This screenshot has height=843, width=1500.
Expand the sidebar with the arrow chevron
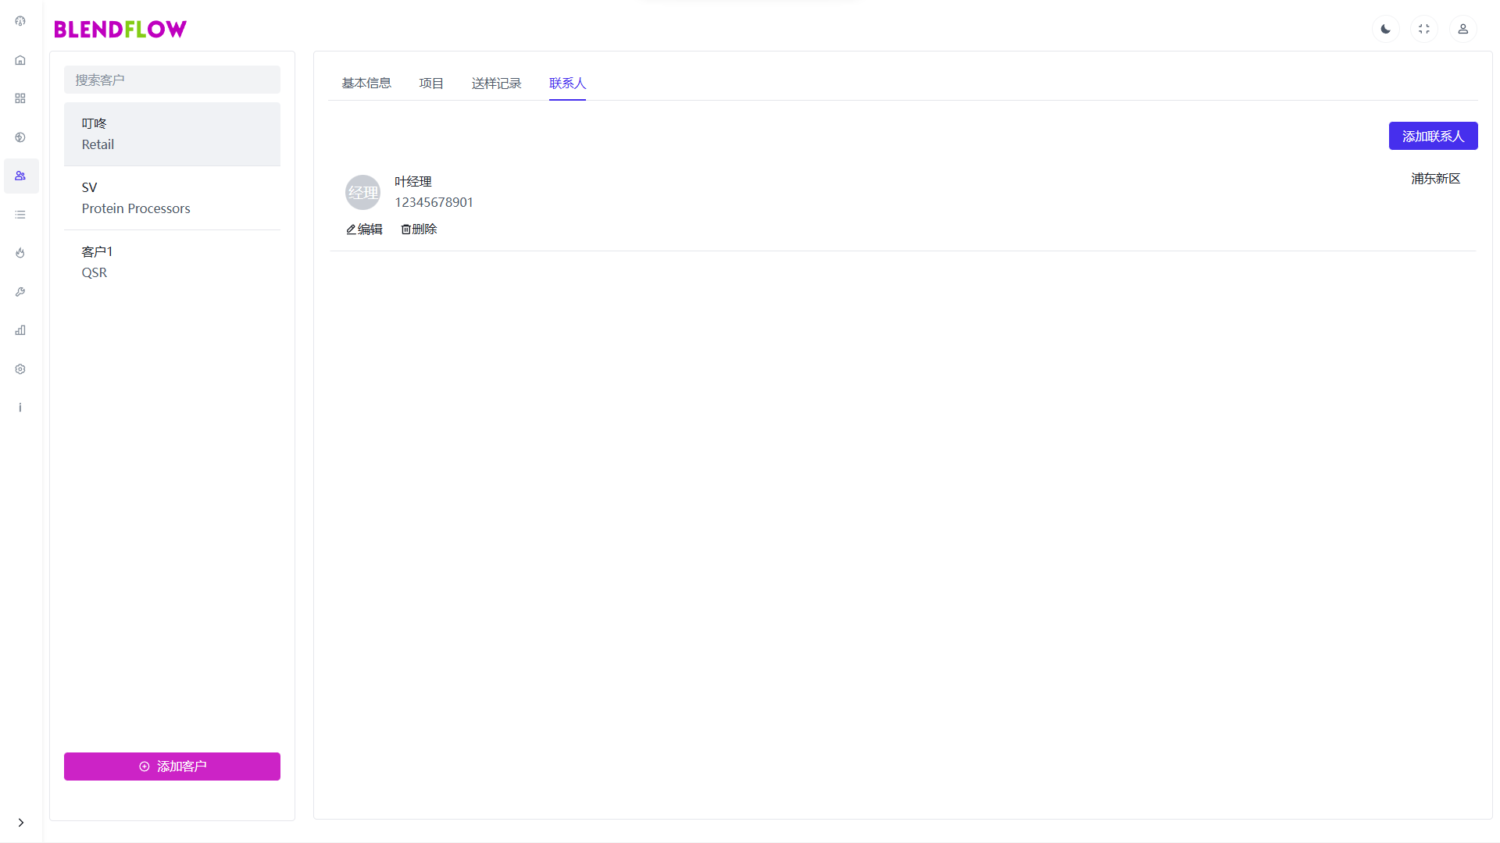coord(20,822)
